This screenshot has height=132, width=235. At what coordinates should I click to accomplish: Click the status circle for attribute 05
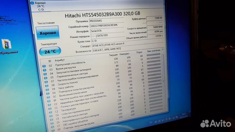pyautogui.click(x=46, y=78)
